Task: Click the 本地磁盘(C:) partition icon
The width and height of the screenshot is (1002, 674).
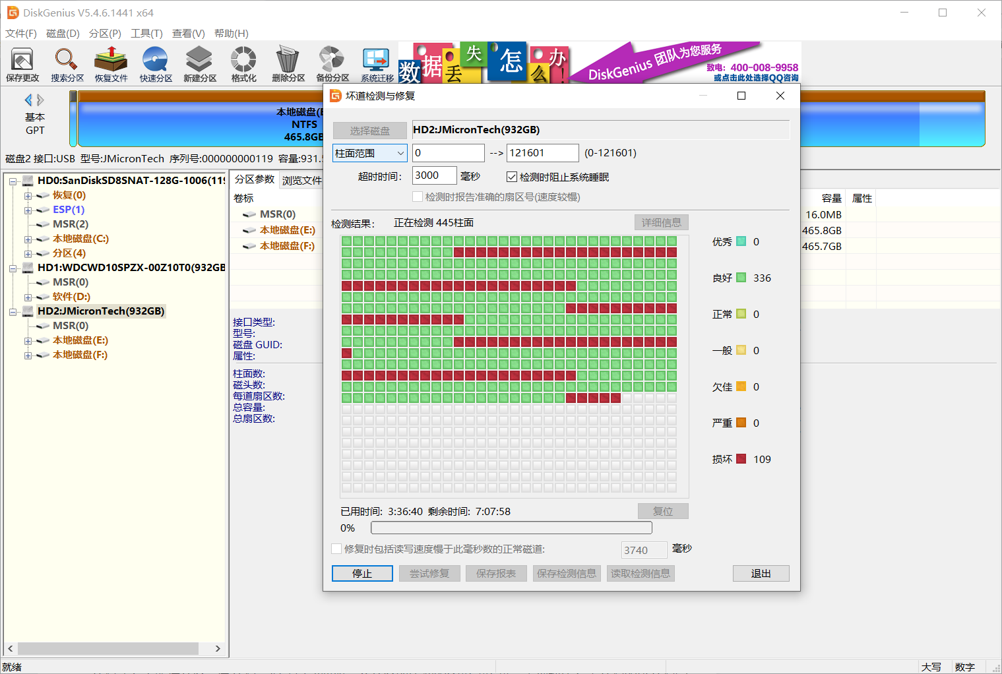Action: pyautogui.click(x=43, y=239)
